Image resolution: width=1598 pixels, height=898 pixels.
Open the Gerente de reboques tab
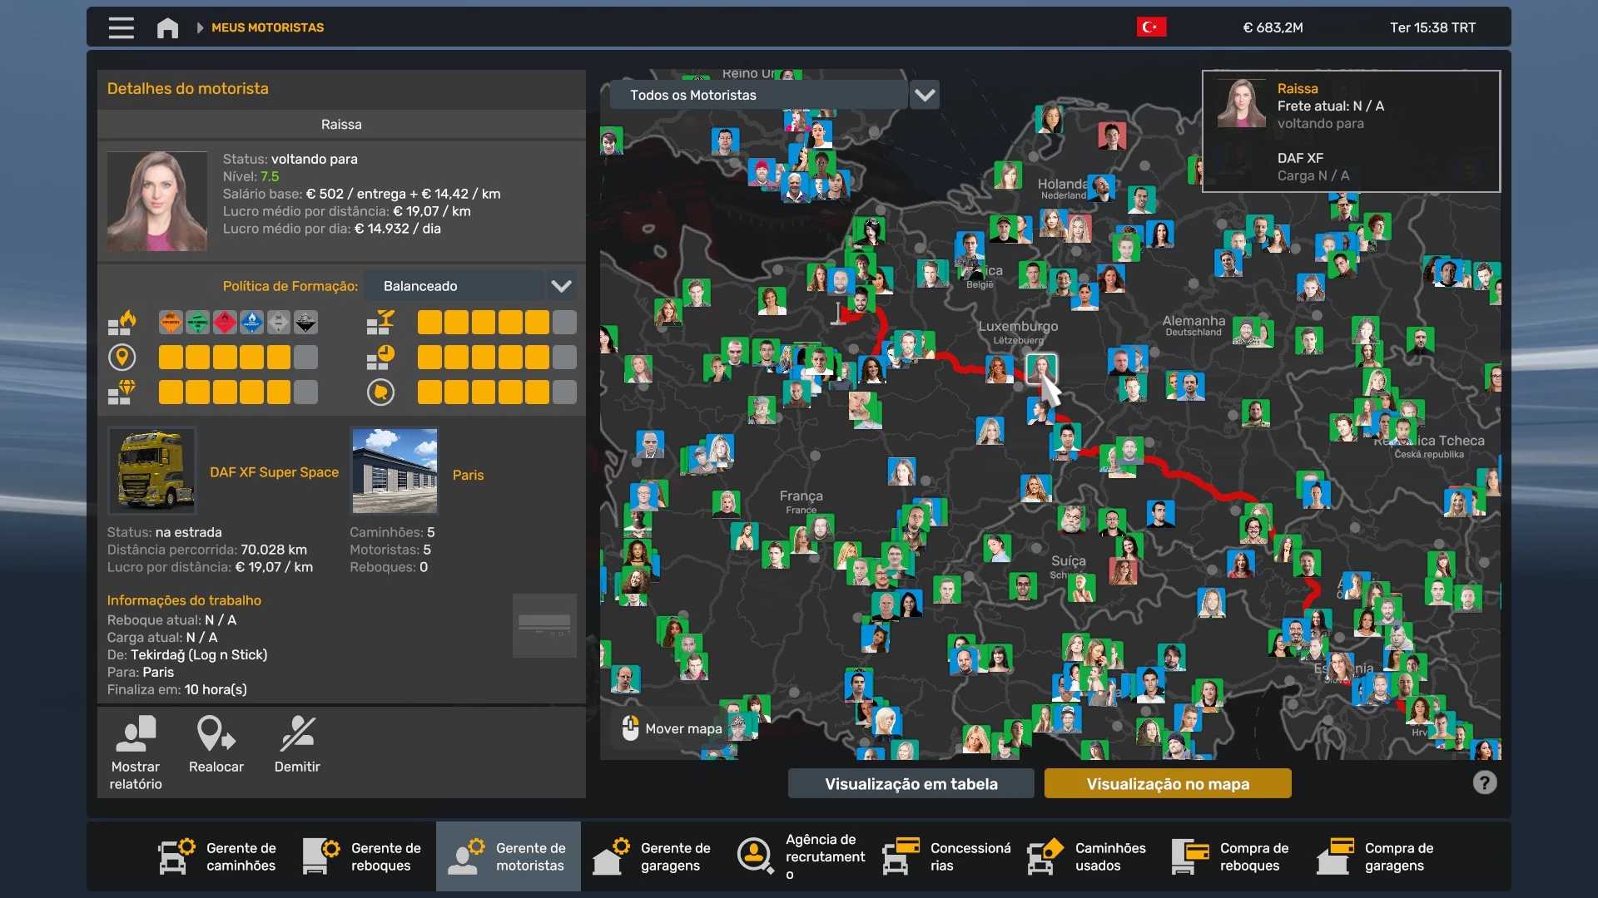(x=363, y=856)
